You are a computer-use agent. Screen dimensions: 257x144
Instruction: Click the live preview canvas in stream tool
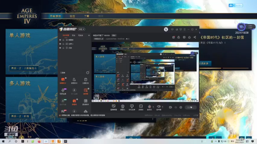click(145, 72)
